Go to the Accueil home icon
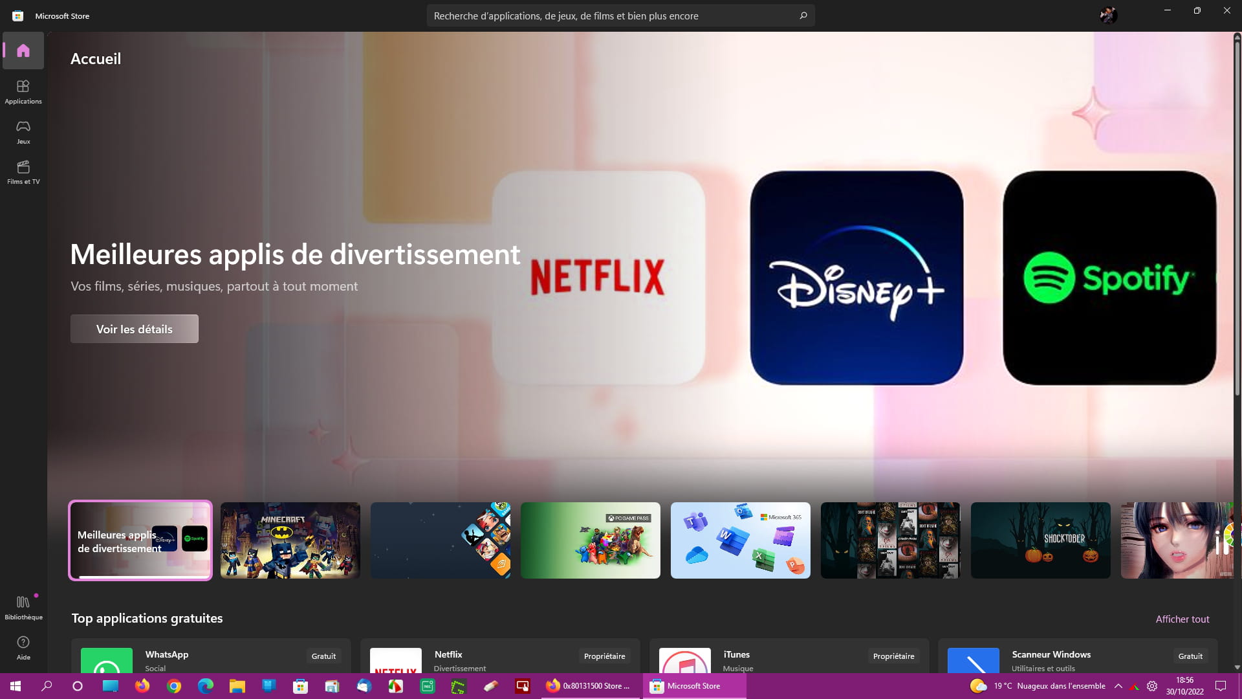This screenshot has width=1242, height=699. (23, 50)
